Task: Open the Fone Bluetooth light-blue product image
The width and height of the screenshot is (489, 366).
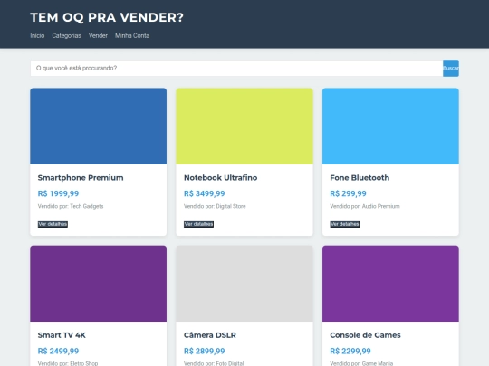Action: [390, 126]
